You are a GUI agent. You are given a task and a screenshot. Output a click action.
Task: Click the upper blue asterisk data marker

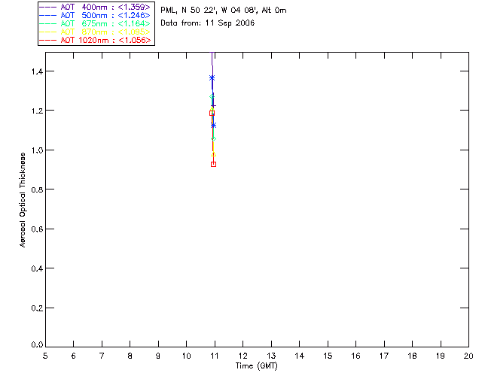[212, 78]
